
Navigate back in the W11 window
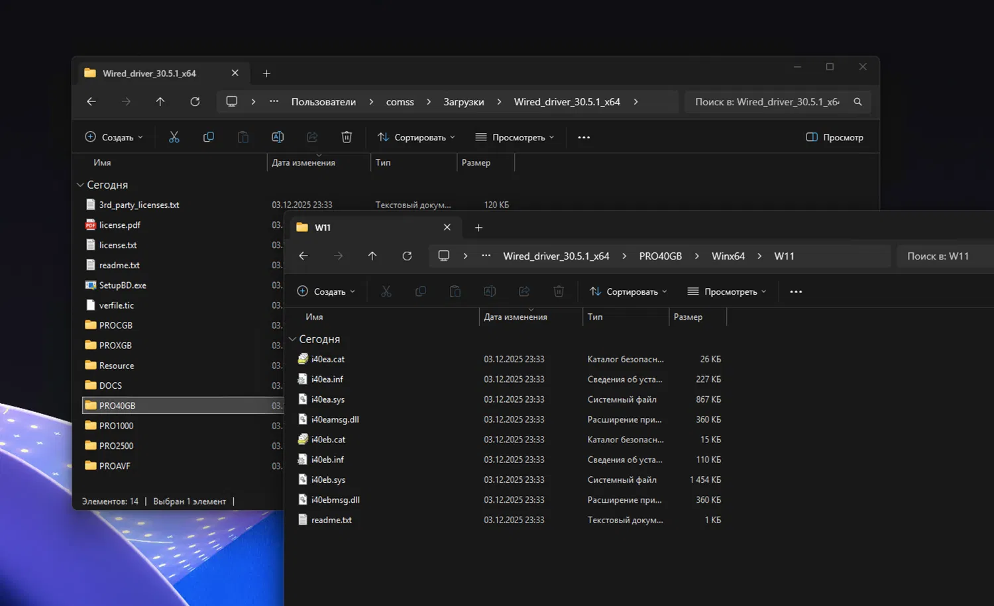(304, 256)
